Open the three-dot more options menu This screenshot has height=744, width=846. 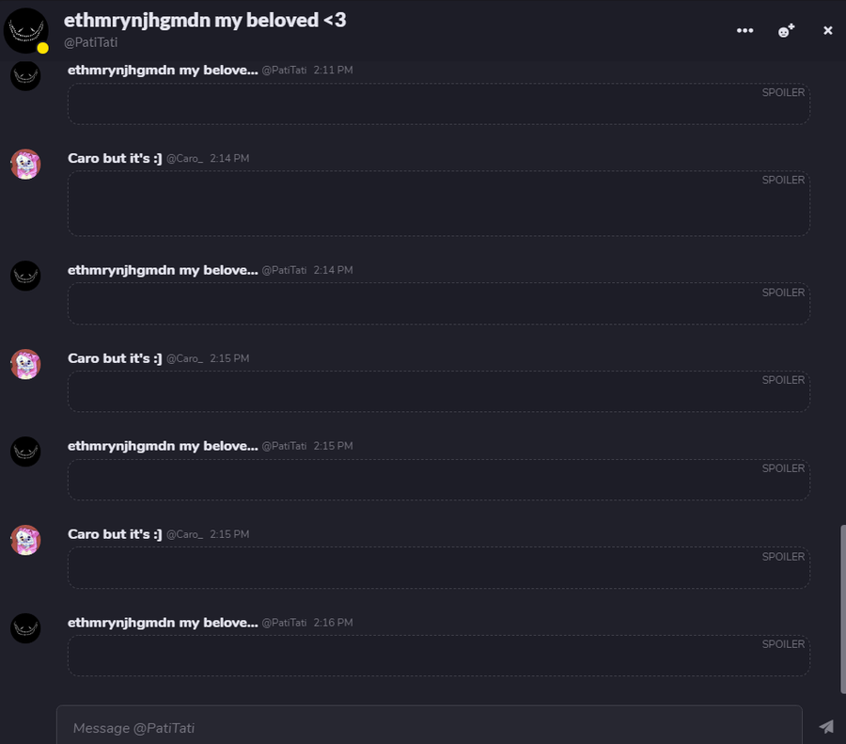pos(744,30)
